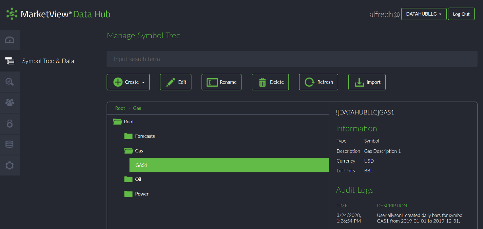Select the Gas folder tree node

tap(139, 151)
